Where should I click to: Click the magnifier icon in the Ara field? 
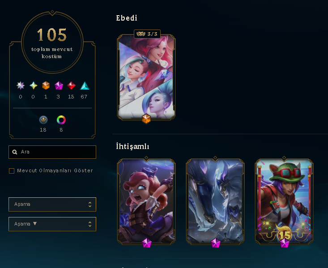pyautogui.click(x=15, y=152)
